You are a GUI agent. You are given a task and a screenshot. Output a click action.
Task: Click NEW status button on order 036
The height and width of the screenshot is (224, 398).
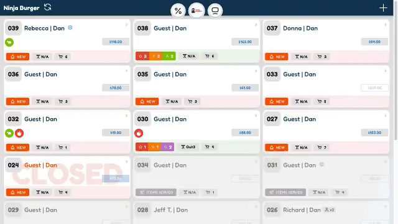tap(18, 101)
